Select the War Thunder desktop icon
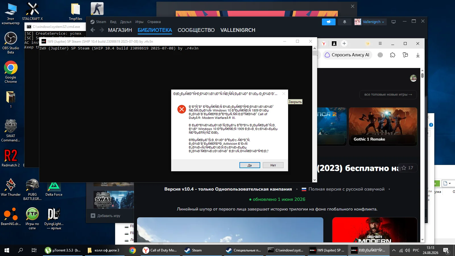The height and width of the screenshot is (256, 455). [x=11, y=187]
